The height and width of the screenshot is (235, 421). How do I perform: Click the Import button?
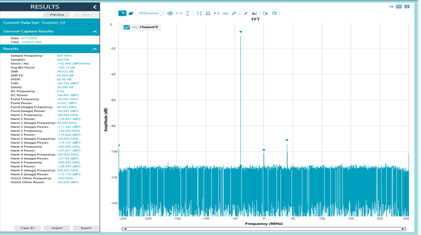pos(57,228)
